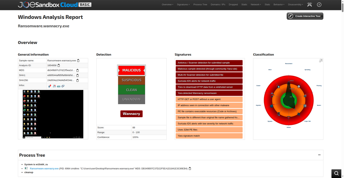
Task: Copy the SHA256 hash value
Action: pos(78,81)
